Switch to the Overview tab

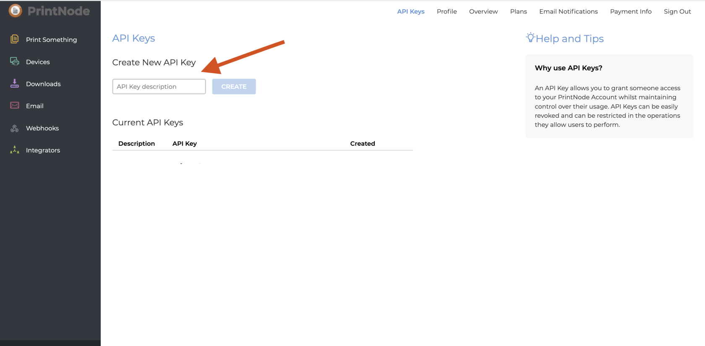pyautogui.click(x=483, y=11)
